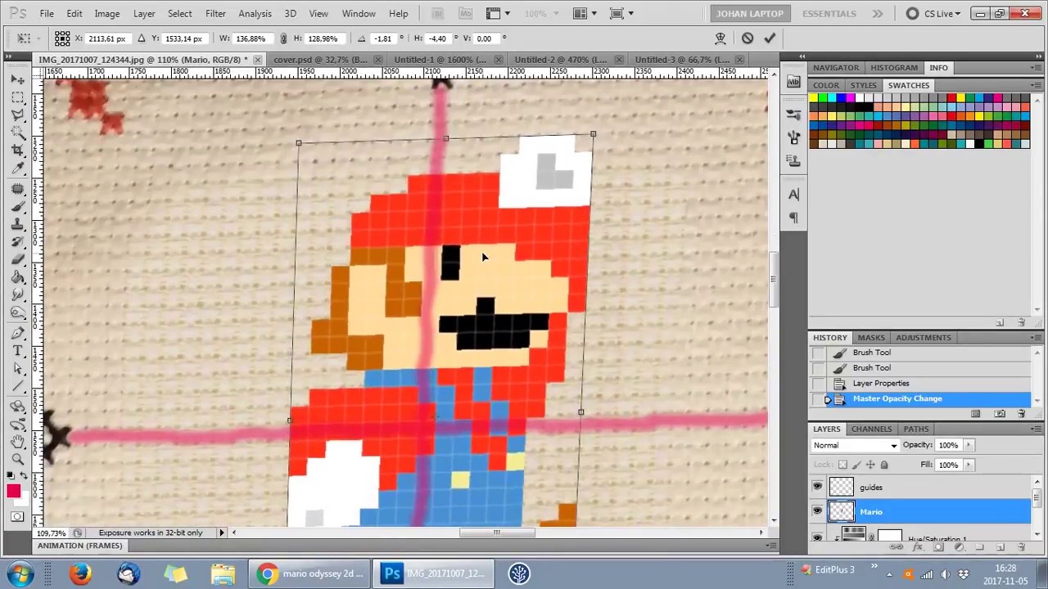The height and width of the screenshot is (589, 1048).
Task: Add a layer mask icon
Action: (937, 546)
